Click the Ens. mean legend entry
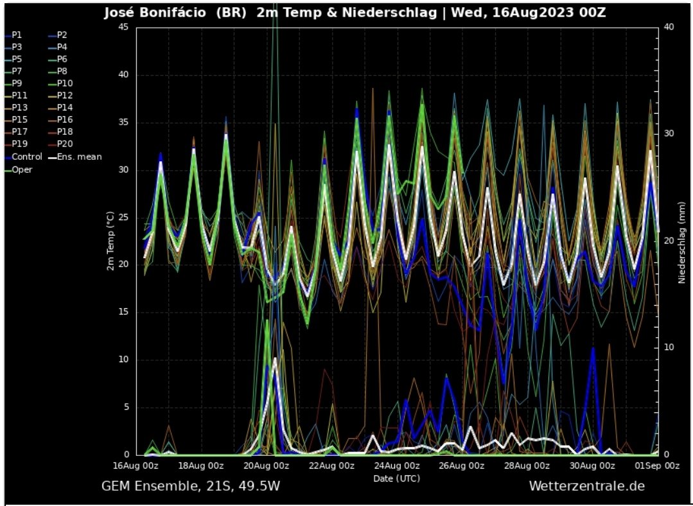 [x=76, y=157]
